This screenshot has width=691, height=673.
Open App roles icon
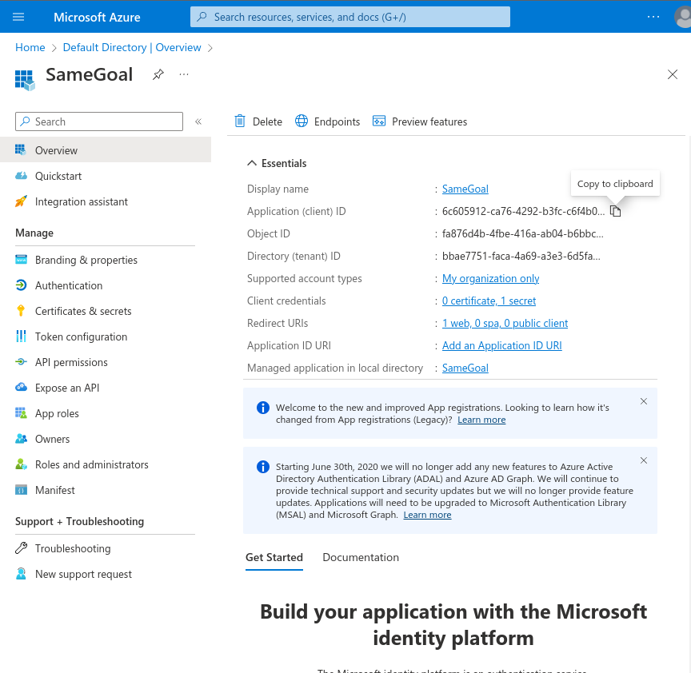coord(21,413)
